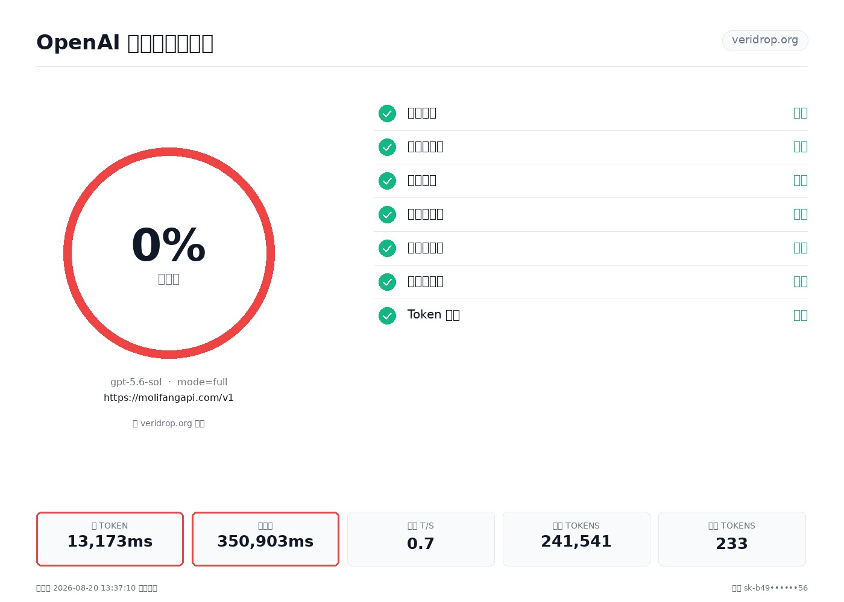The image size is (844, 602).
Task: Select the 241,541 TOKENS stat card
Action: click(x=576, y=539)
